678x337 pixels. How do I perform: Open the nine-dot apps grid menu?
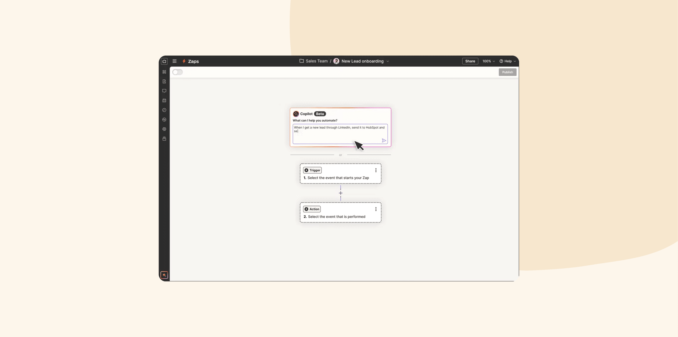174,61
